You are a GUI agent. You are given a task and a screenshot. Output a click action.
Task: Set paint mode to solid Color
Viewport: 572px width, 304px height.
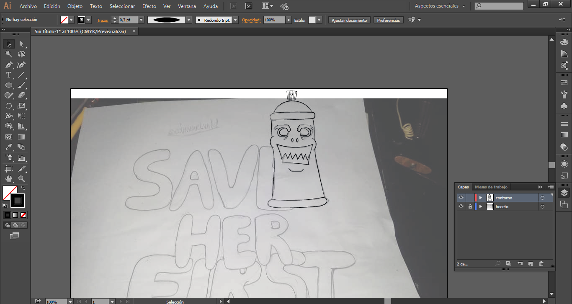[7, 215]
